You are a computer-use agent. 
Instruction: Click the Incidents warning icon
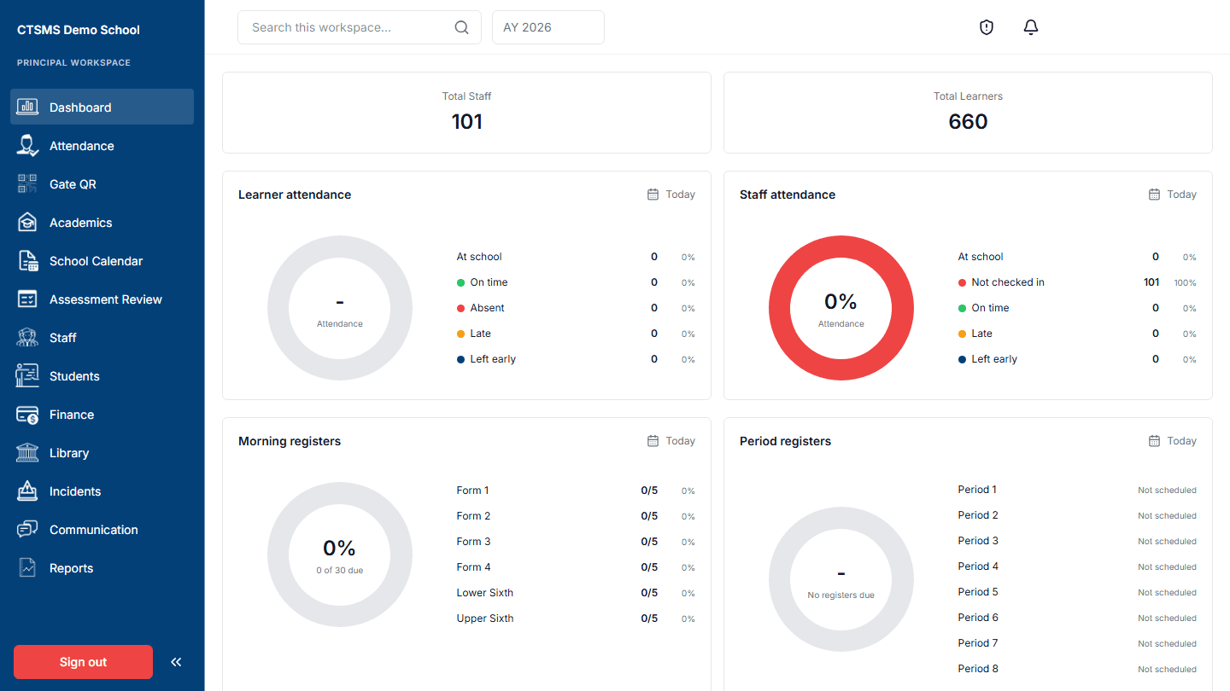point(27,491)
